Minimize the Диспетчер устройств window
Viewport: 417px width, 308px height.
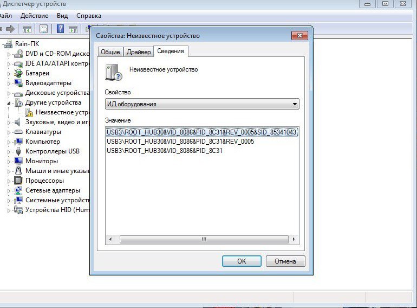pyautogui.click(x=368, y=4)
